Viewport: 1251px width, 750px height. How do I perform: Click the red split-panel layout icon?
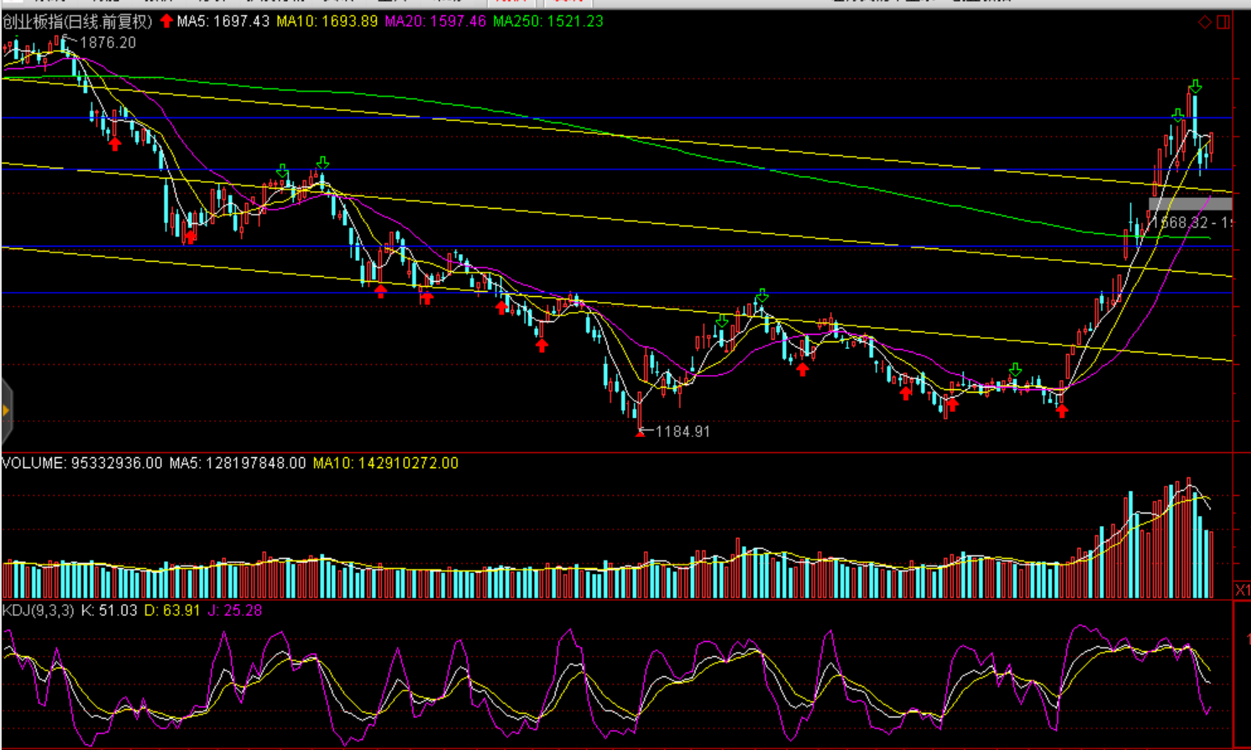[x=1223, y=22]
